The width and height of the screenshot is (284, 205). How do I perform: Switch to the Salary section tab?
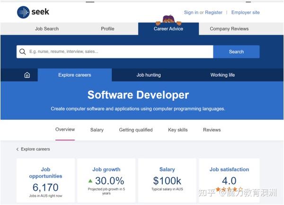(x=97, y=130)
